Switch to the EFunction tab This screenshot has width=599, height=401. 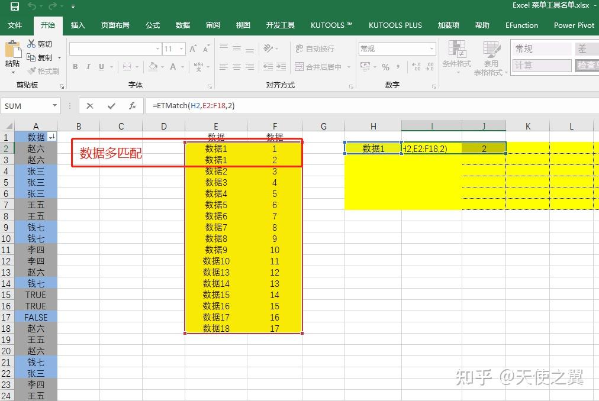[521, 25]
